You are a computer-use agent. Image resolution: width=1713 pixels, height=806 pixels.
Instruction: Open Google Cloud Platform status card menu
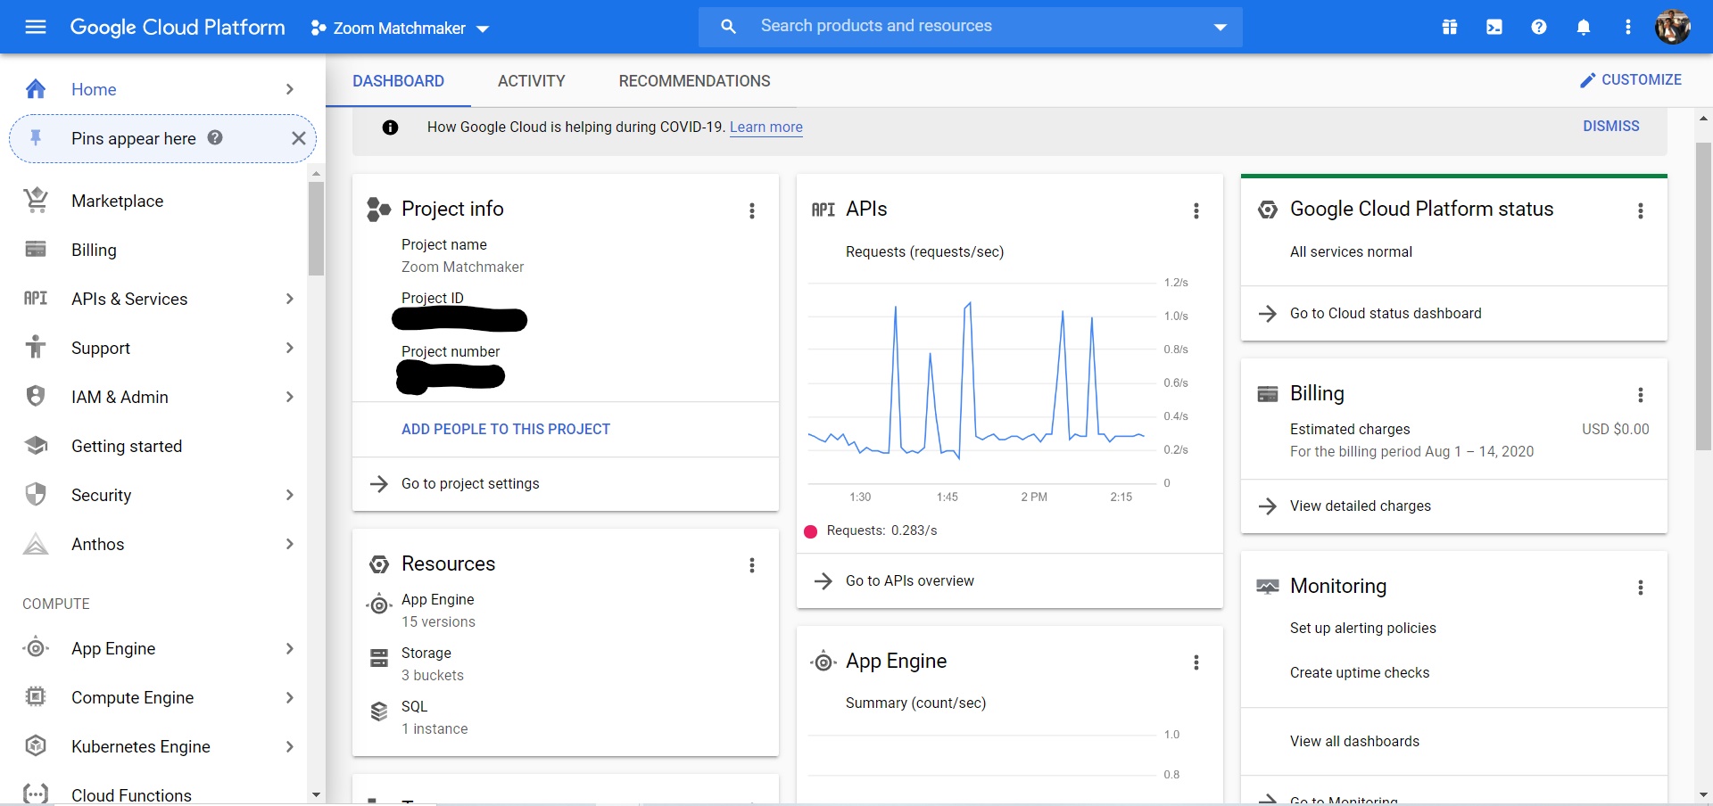[x=1640, y=210]
